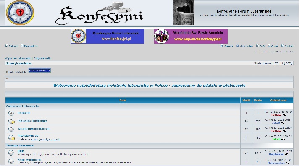Click the Zaloguj login link
The image size is (299, 166).
click(13, 46)
